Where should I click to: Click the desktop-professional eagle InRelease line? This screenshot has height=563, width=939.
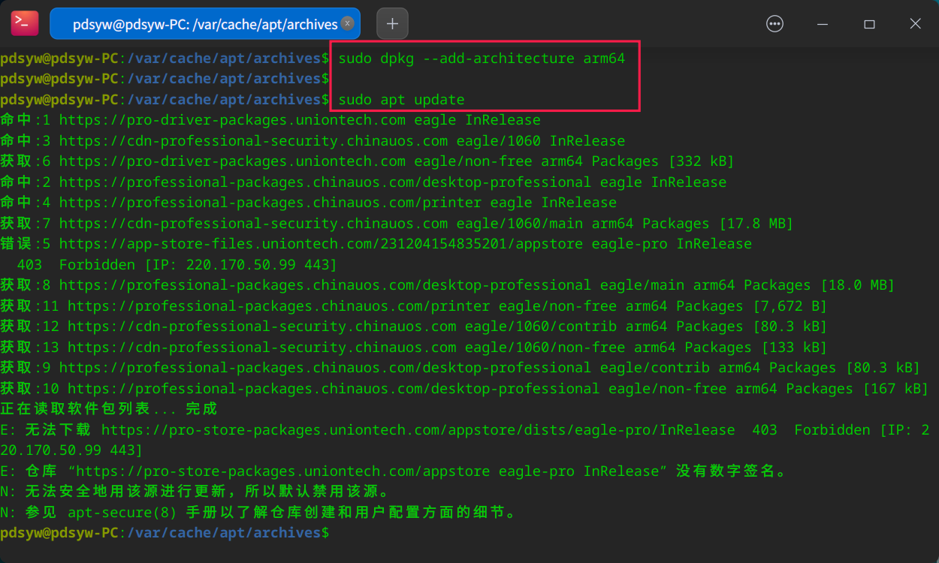(x=364, y=182)
